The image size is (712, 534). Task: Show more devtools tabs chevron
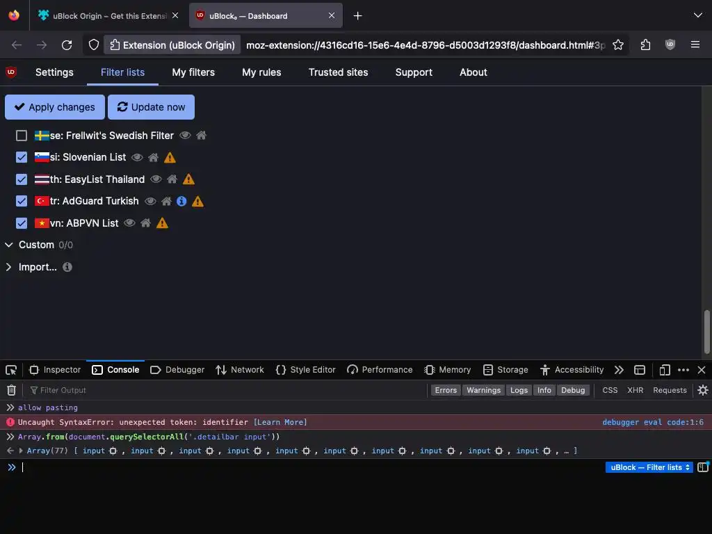point(619,370)
